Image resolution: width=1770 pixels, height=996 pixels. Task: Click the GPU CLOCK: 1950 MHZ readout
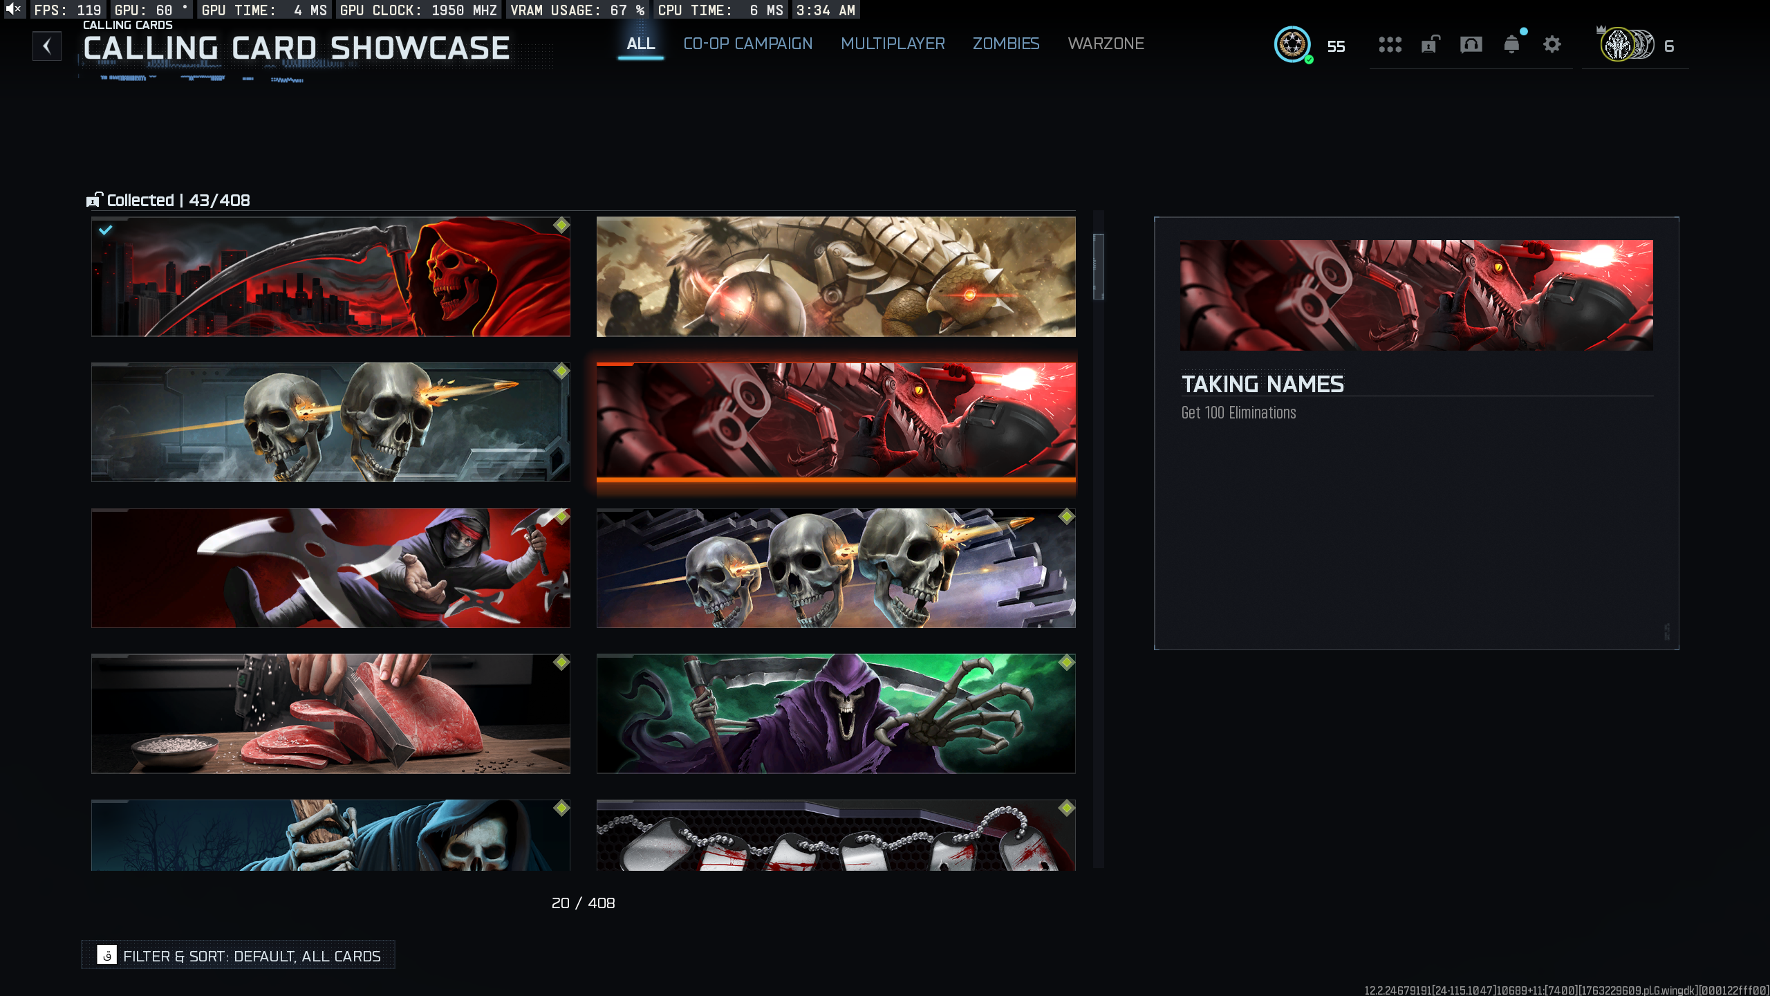(x=418, y=10)
